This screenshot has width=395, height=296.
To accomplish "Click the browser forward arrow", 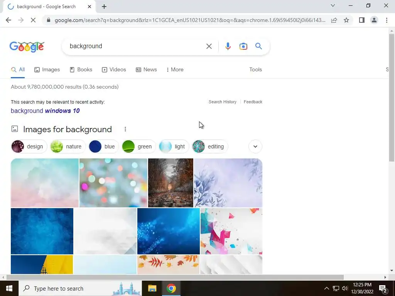I will (x=21, y=20).
